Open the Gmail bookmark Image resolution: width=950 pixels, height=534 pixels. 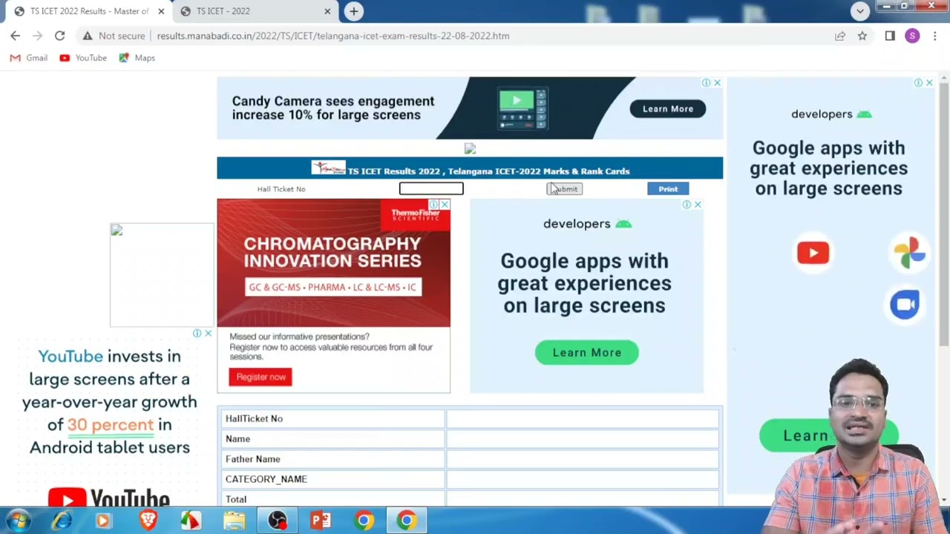[x=29, y=58]
